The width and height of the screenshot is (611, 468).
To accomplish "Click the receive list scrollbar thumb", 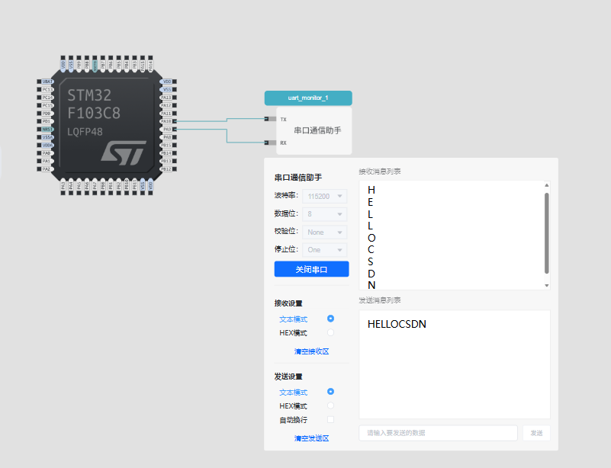I will coord(547,233).
